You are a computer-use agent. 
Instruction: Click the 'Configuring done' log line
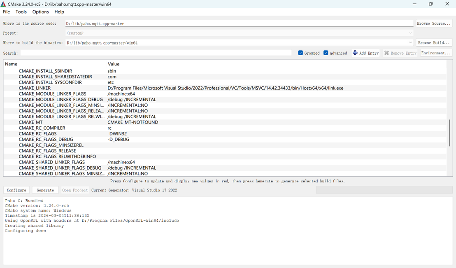[25, 231]
